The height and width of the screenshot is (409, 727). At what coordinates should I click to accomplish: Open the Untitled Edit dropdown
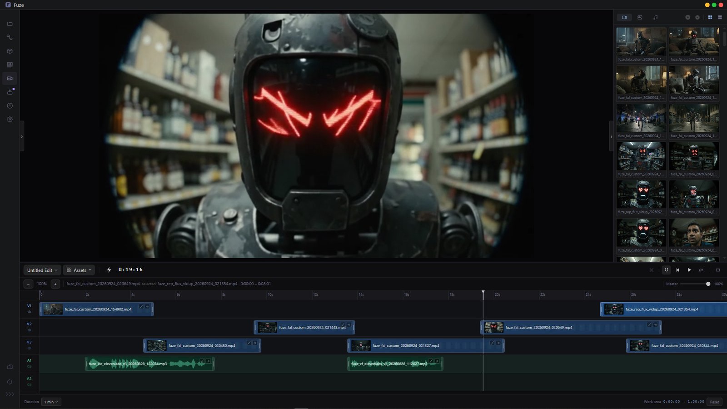tap(42, 270)
